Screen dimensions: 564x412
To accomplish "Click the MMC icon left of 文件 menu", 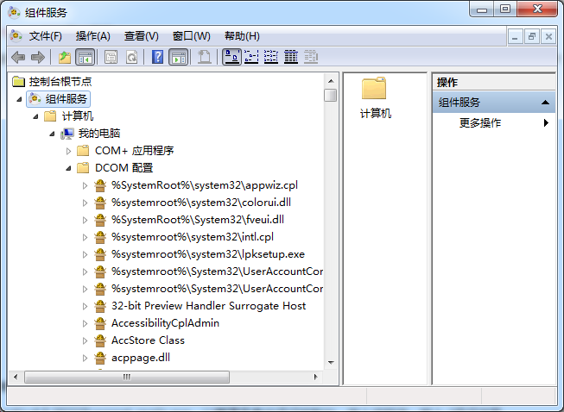I will (16, 36).
